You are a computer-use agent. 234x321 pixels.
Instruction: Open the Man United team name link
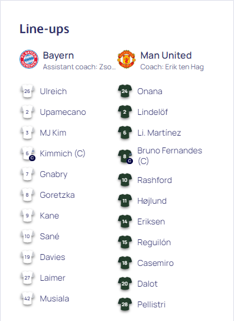(166, 56)
